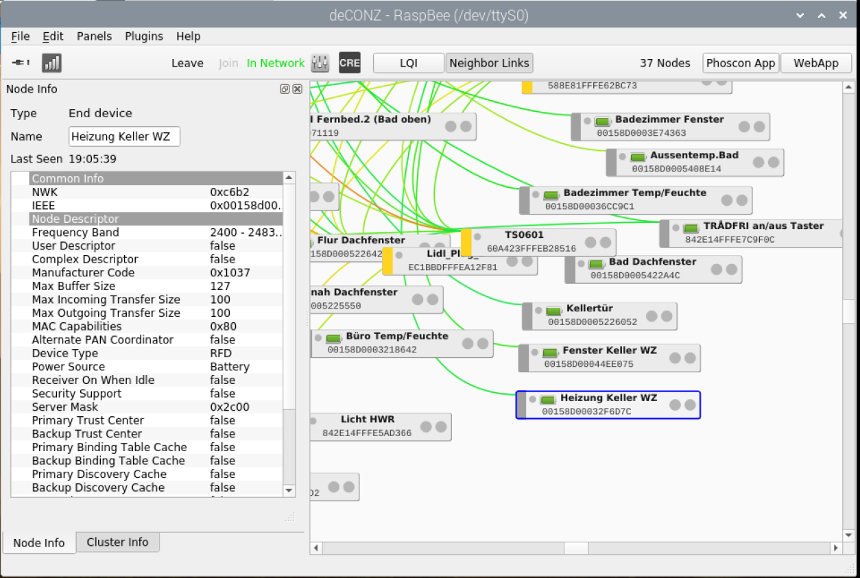Click battery icon on Heizung Keller WZ node

pyautogui.click(x=547, y=400)
